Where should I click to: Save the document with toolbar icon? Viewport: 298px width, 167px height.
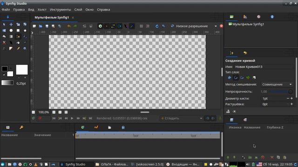pyautogui.click(x=47, y=26)
